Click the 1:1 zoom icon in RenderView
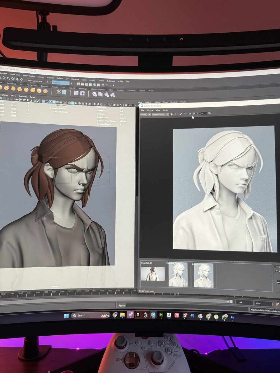 [185, 114]
